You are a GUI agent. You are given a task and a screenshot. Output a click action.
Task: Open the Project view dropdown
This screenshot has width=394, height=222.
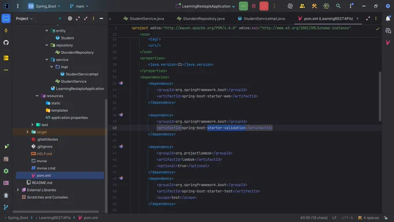[24, 19]
